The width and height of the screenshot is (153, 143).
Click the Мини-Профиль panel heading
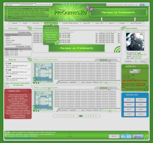pos(132,28)
